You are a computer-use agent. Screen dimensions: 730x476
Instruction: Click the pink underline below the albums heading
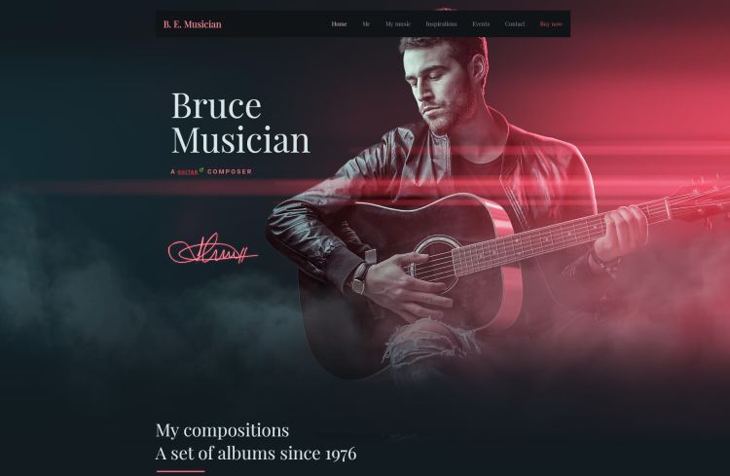pos(181,471)
